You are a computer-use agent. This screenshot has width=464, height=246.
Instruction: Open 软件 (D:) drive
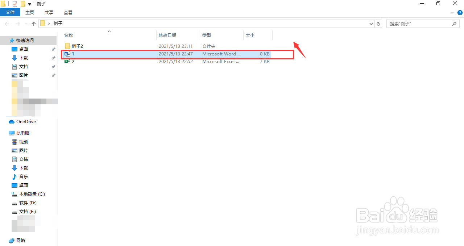[28, 203]
